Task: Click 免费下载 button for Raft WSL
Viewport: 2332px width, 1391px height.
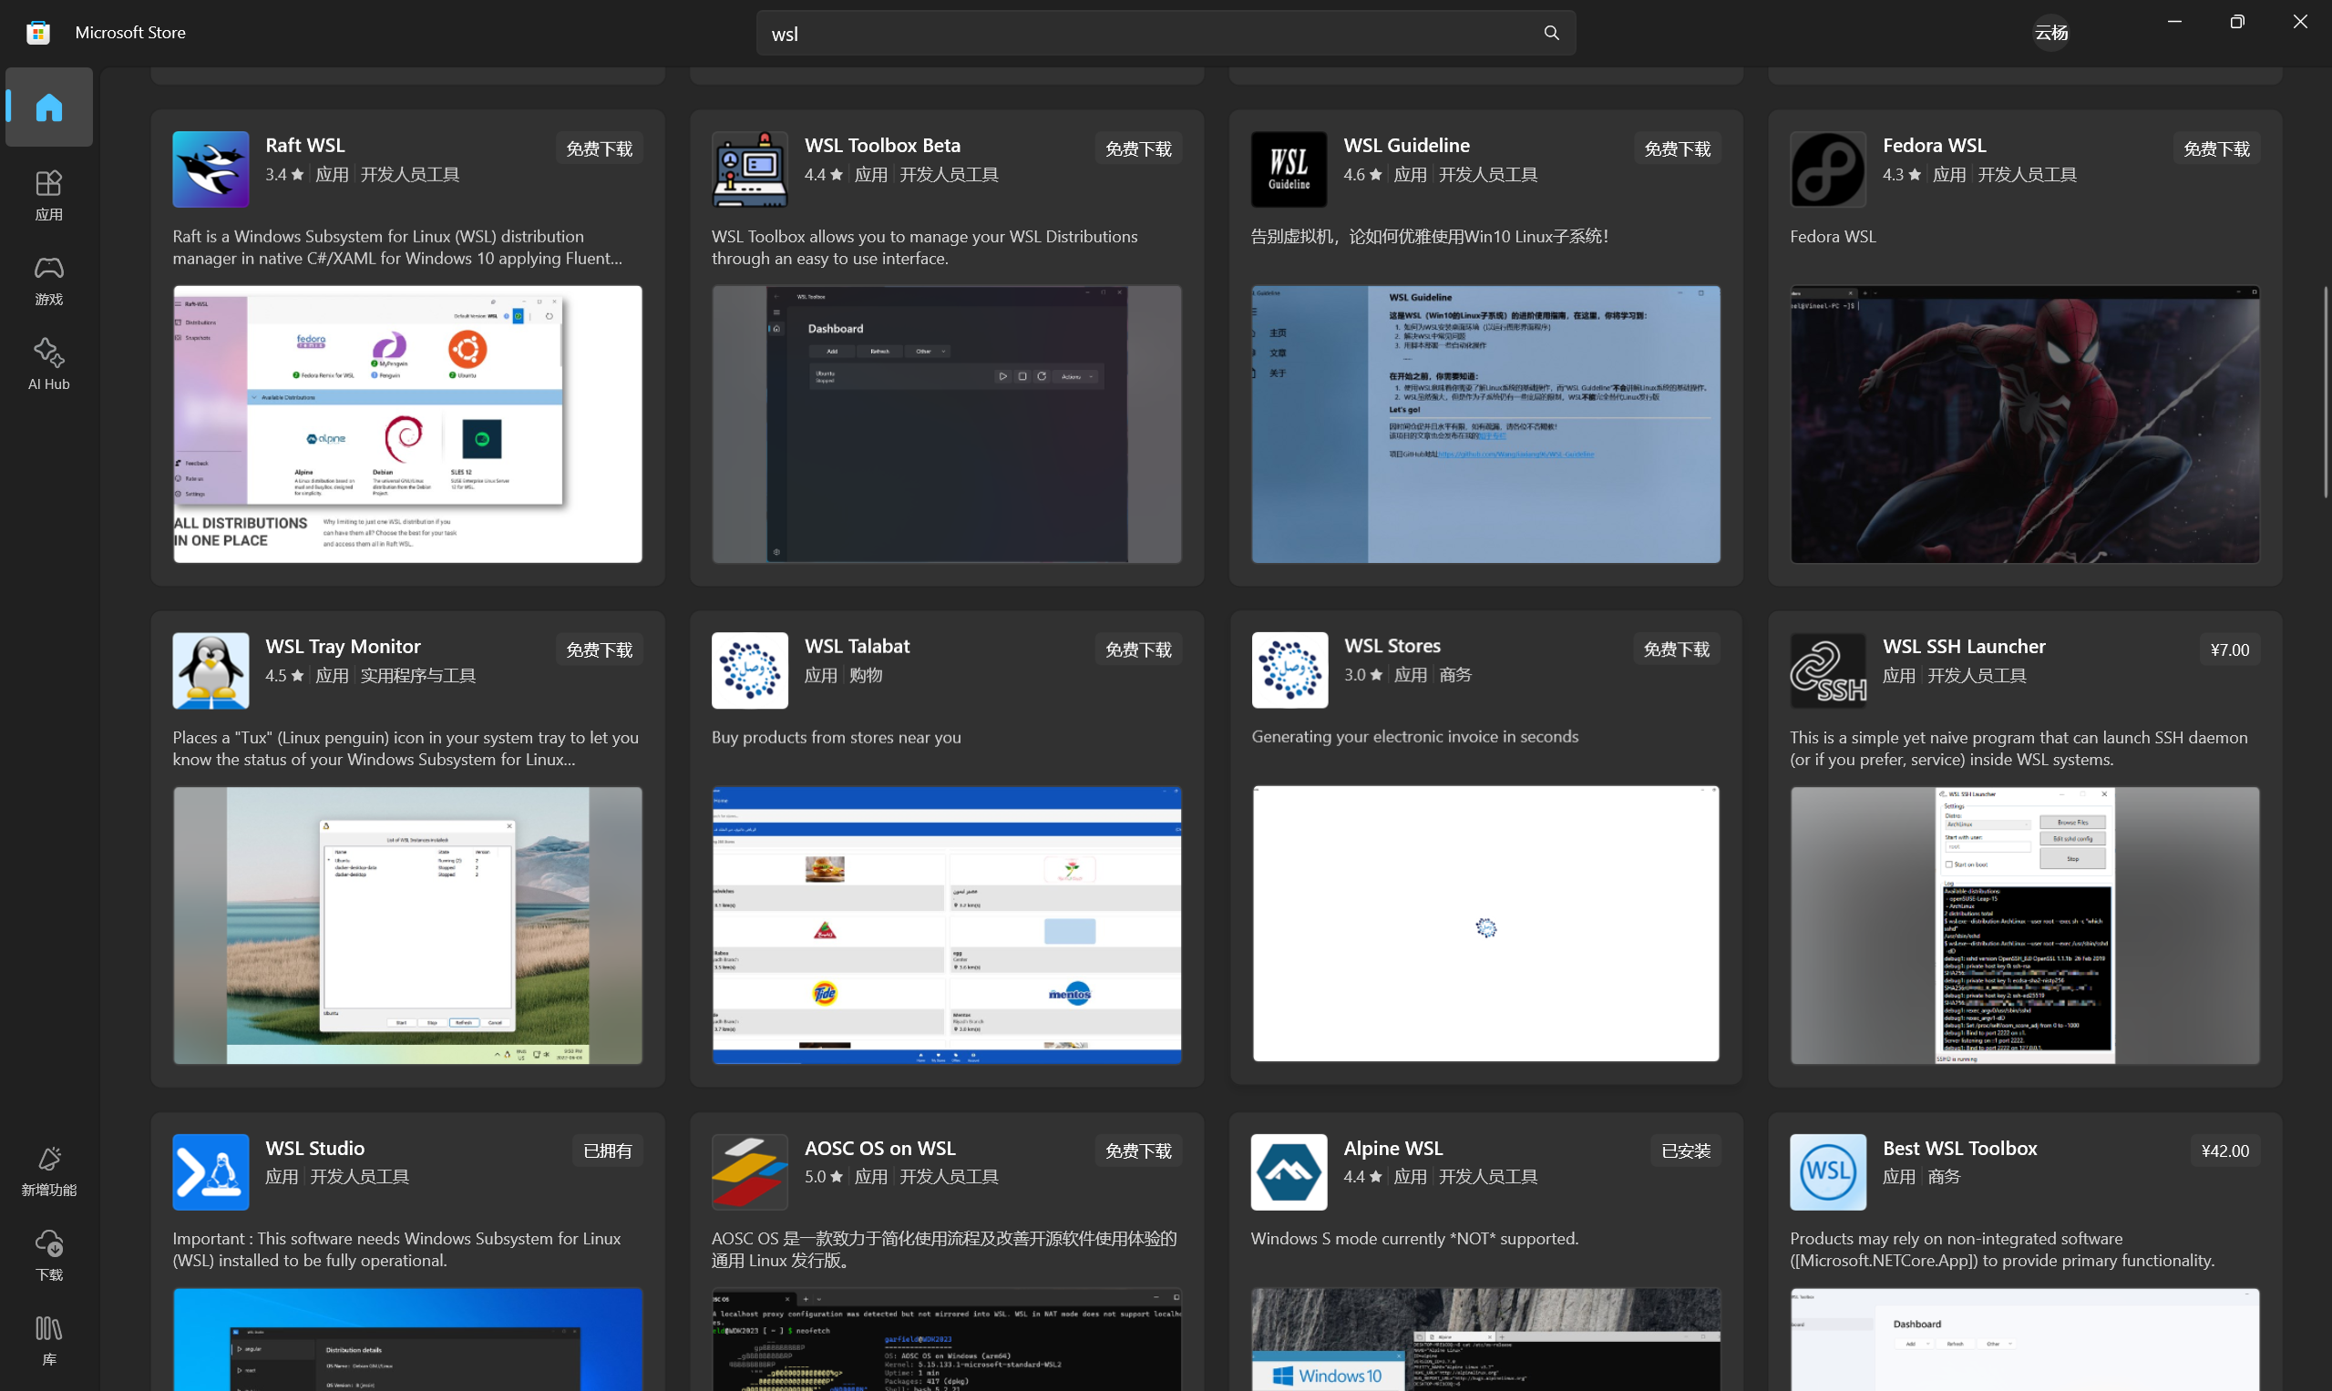Action: [x=599, y=148]
